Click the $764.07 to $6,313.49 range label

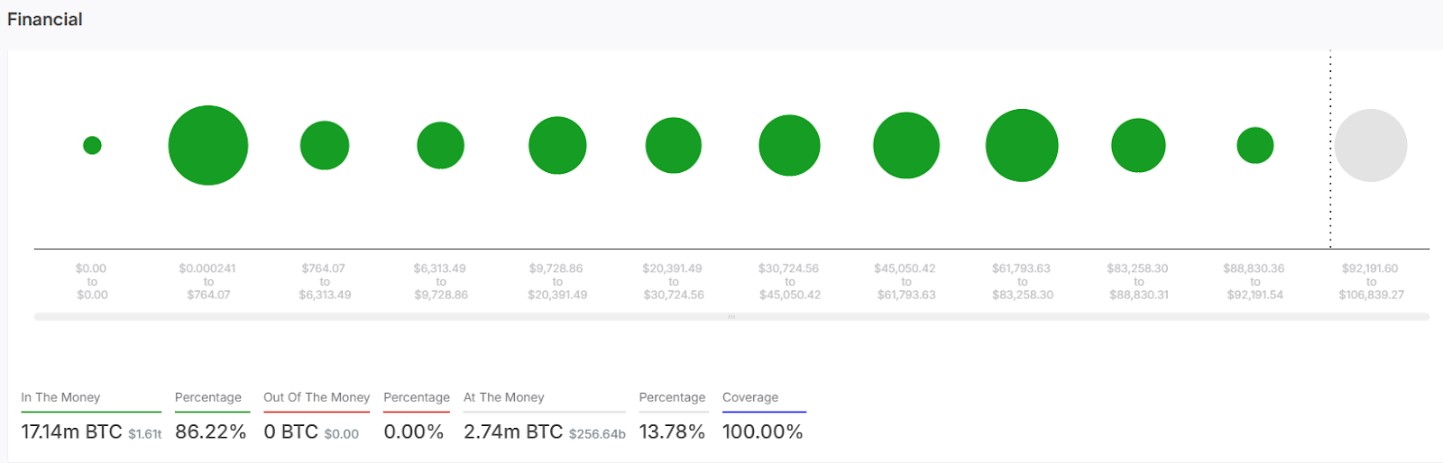point(325,281)
